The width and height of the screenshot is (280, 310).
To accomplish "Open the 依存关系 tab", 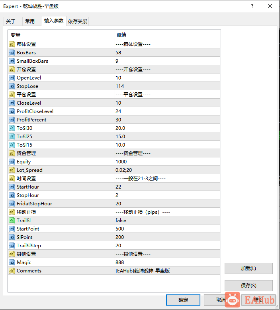I will coord(78,21).
